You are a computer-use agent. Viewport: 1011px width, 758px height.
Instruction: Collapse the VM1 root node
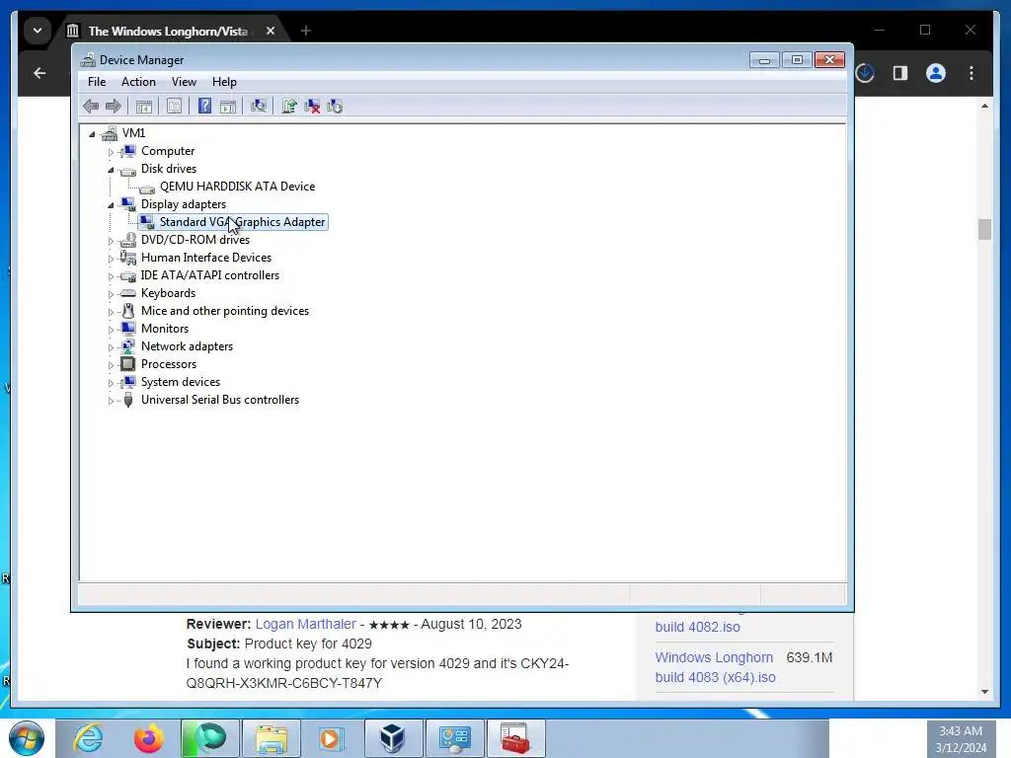(92, 134)
